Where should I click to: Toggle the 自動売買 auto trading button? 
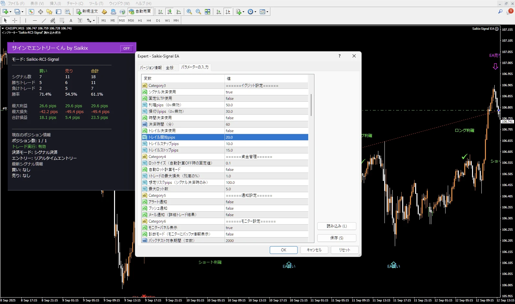click(140, 12)
